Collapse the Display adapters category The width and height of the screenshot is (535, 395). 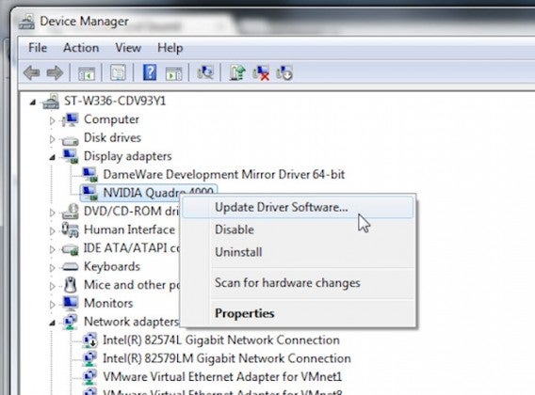pos(52,157)
